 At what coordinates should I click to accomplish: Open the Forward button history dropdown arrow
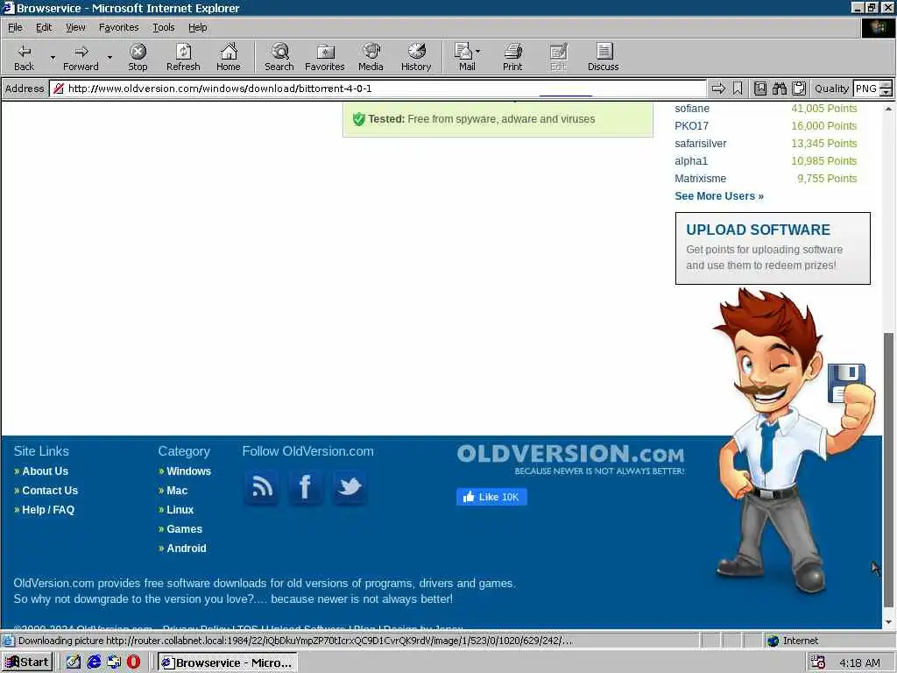click(x=109, y=57)
